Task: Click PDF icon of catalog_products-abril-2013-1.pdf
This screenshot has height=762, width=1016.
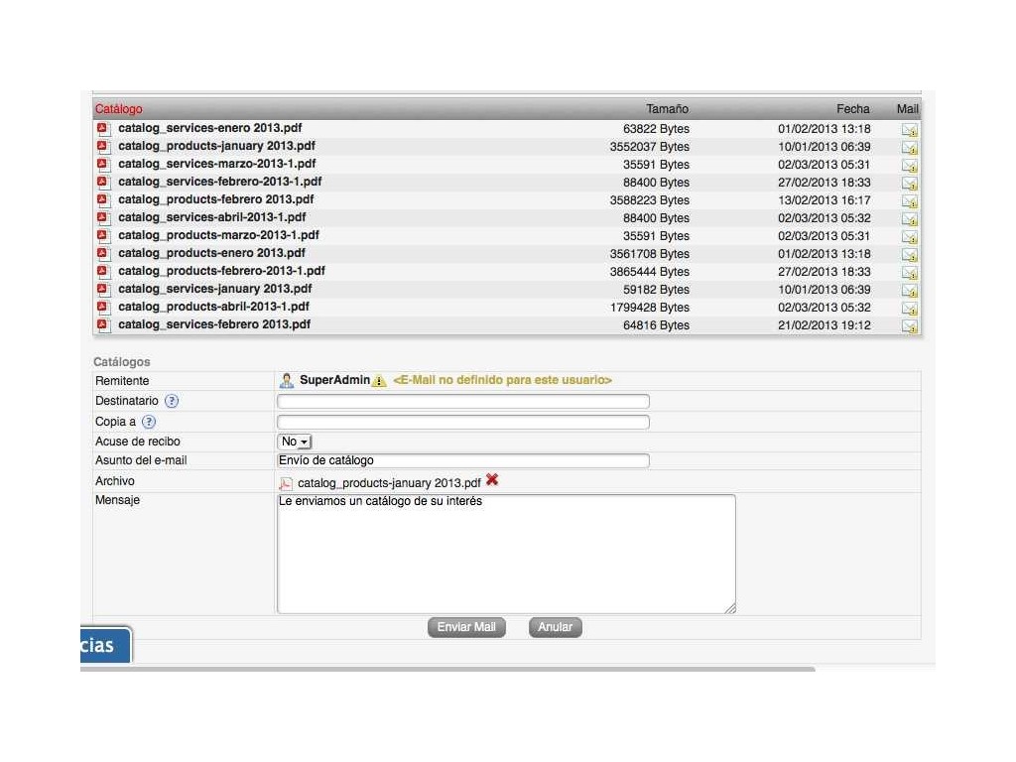Action: (x=103, y=307)
